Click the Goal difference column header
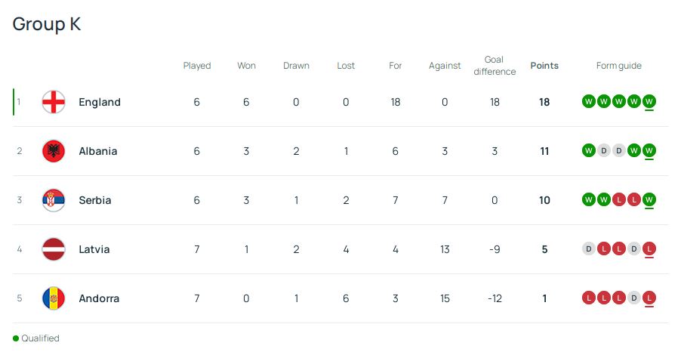Screen dimensions: 681x355 pyautogui.click(x=495, y=66)
